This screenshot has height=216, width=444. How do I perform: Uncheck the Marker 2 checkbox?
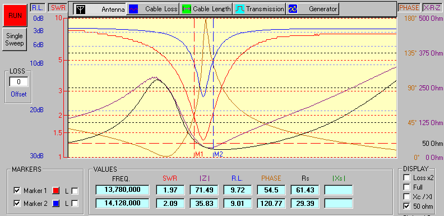pyautogui.click(x=17, y=204)
